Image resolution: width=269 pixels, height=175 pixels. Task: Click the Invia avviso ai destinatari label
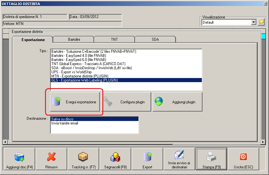[179, 165]
